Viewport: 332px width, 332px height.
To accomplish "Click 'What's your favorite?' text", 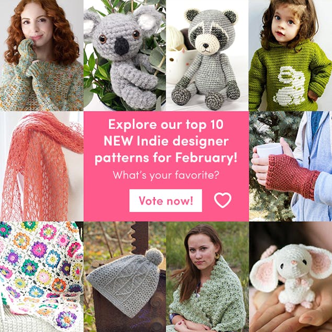I will [x=166, y=175].
